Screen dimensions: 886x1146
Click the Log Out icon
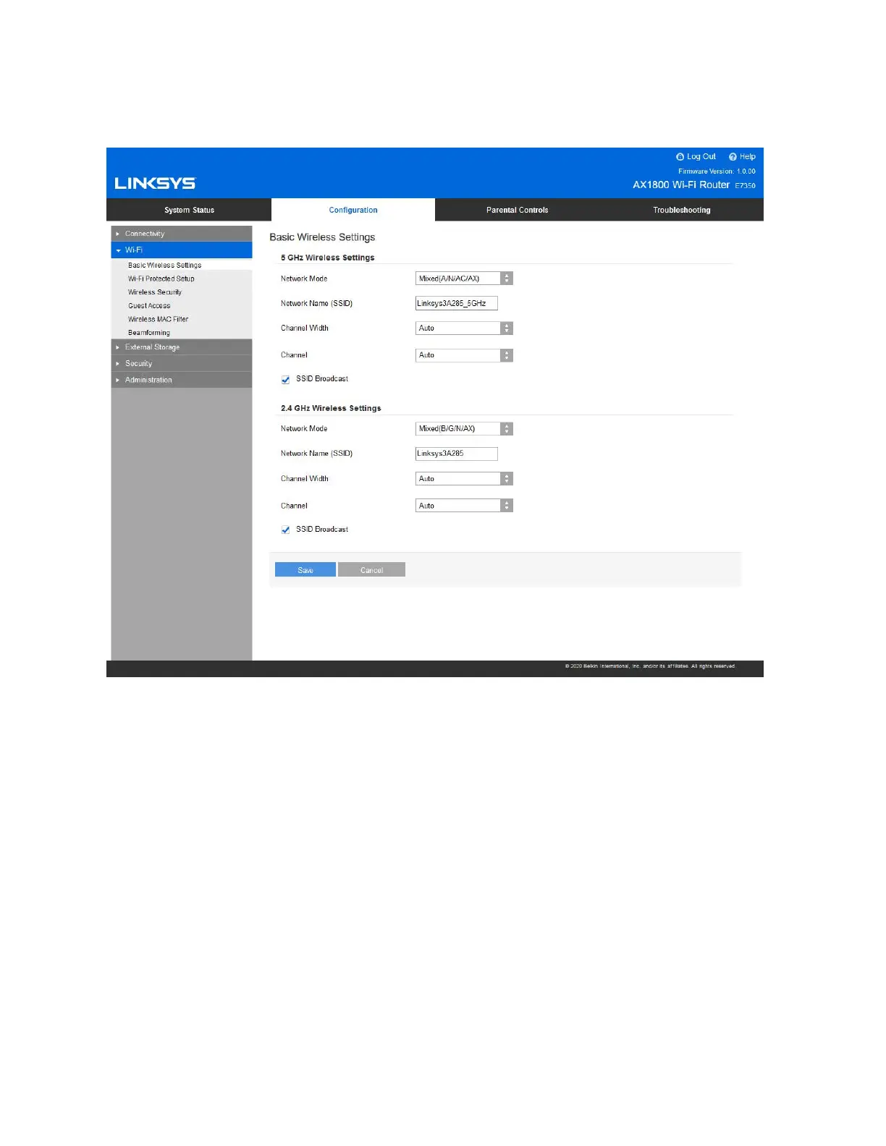pyautogui.click(x=680, y=157)
